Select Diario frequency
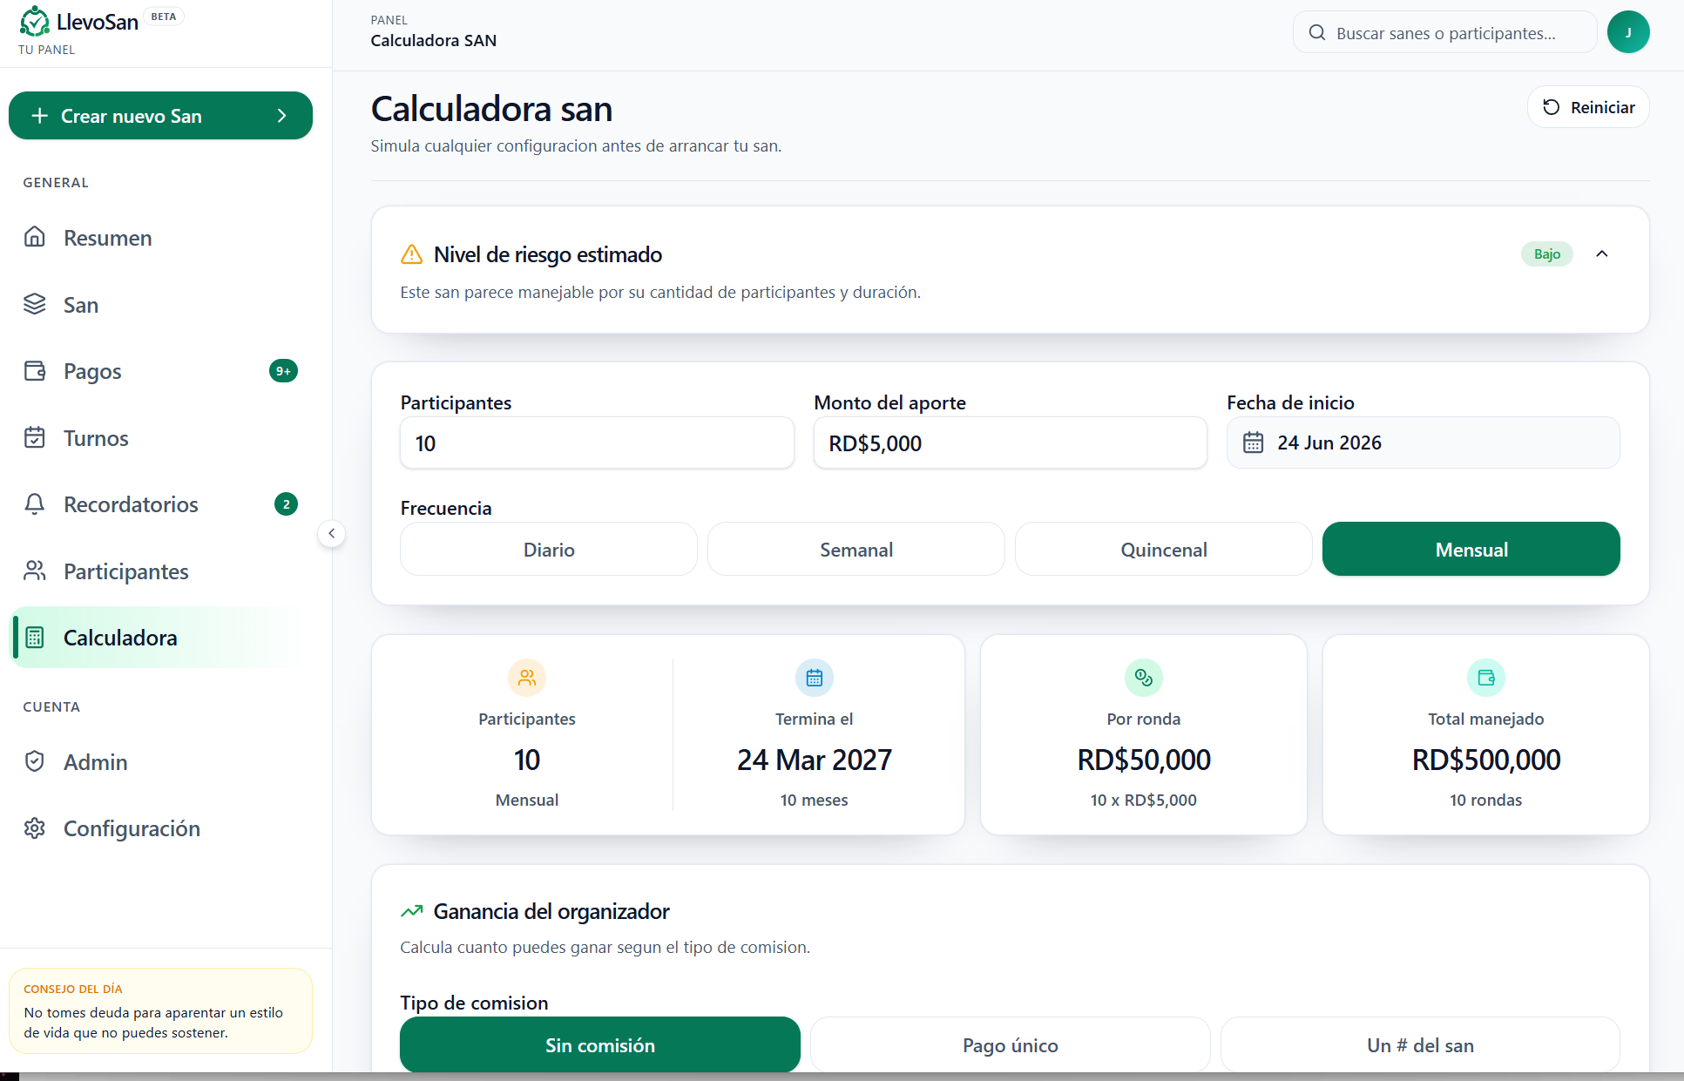The width and height of the screenshot is (1684, 1081). point(549,550)
